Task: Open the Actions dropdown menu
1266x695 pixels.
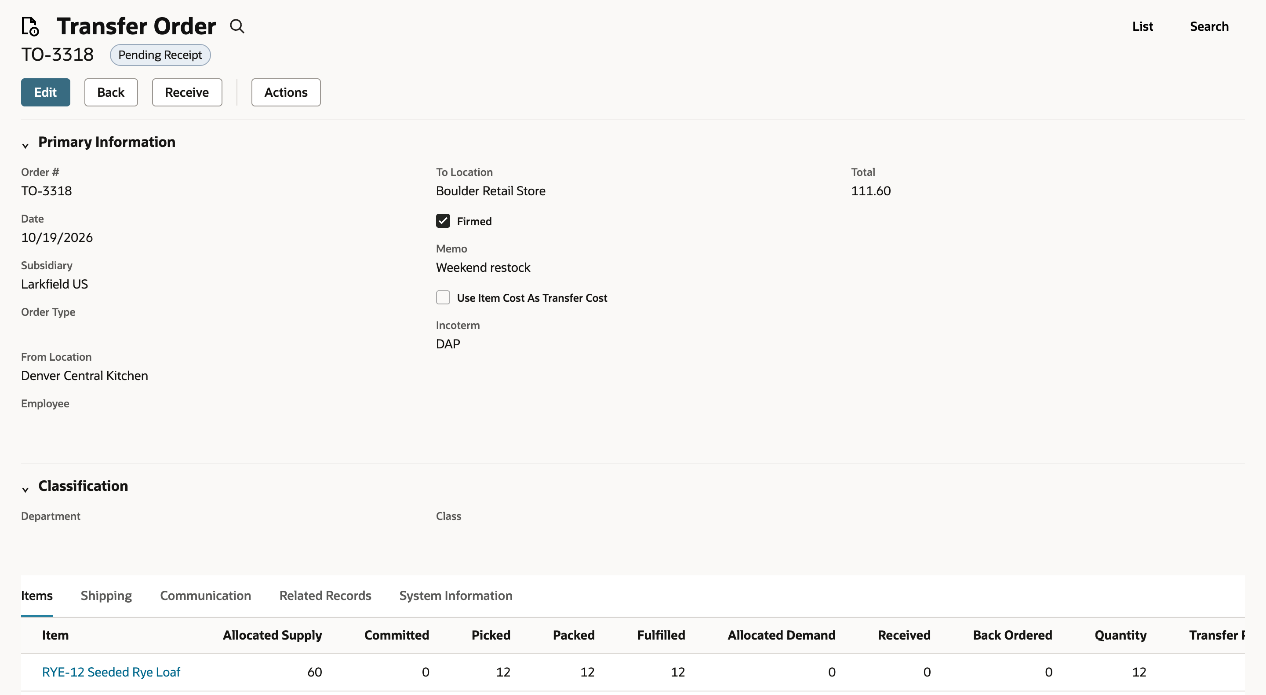Action: [286, 92]
